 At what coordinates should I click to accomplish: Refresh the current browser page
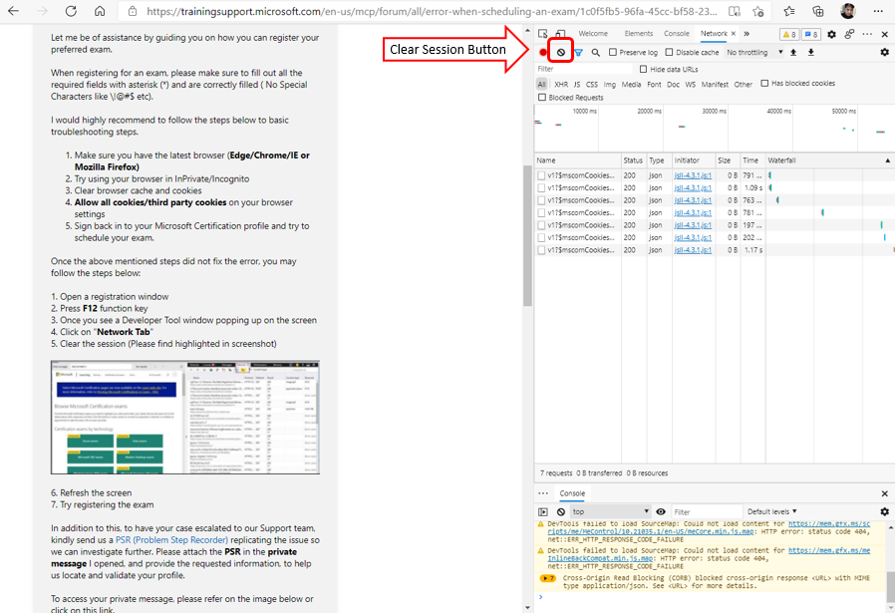71,11
